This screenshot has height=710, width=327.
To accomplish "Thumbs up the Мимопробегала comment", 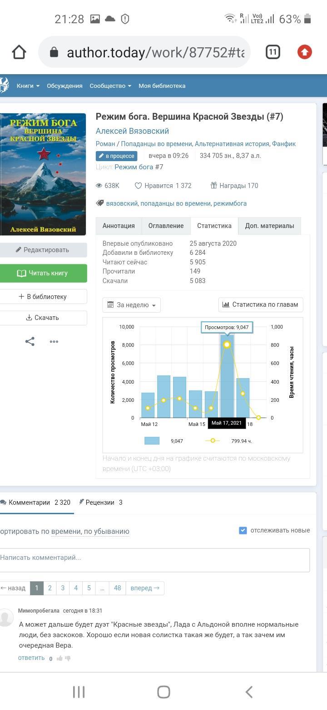I will coord(59,658).
